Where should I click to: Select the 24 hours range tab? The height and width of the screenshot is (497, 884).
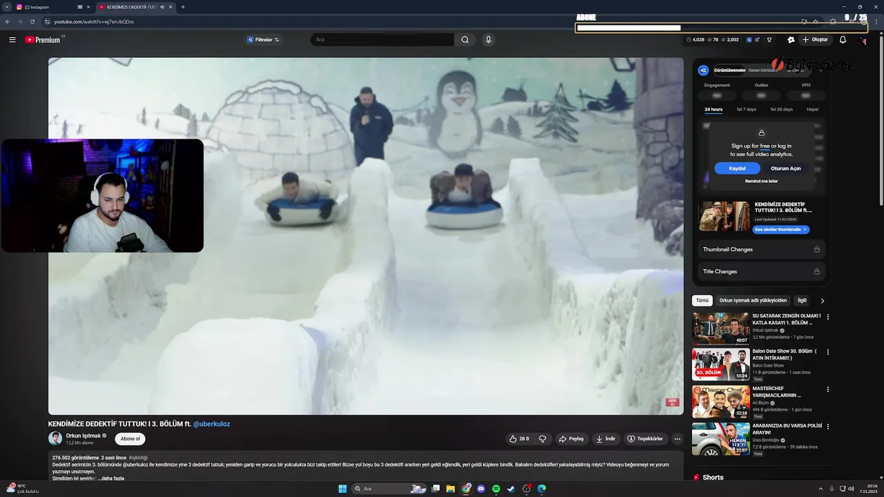[713, 110]
